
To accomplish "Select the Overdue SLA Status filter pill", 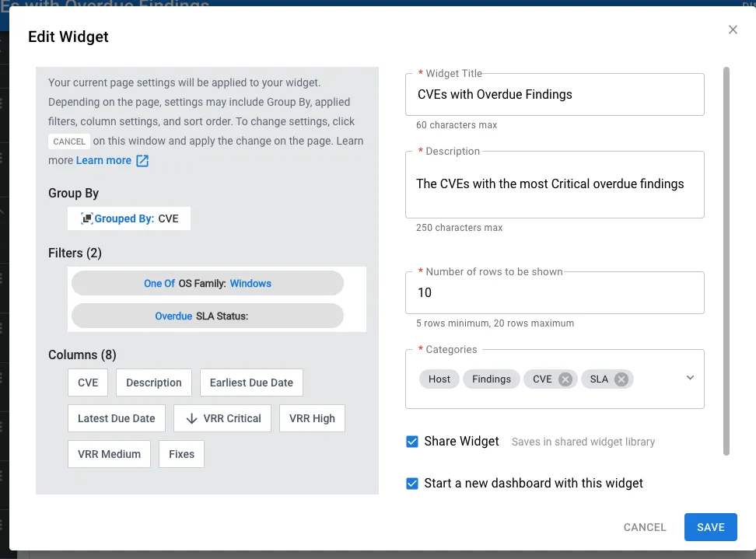I will pos(208,316).
